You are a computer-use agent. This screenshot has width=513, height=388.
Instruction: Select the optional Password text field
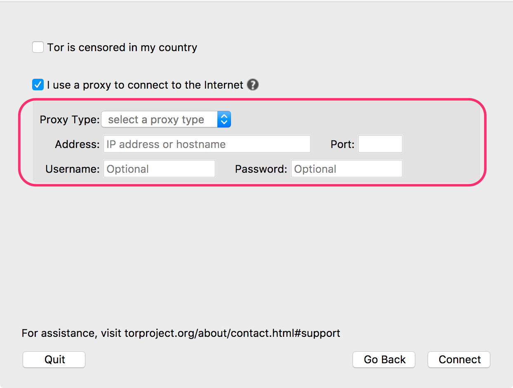[x=346, y=169]
